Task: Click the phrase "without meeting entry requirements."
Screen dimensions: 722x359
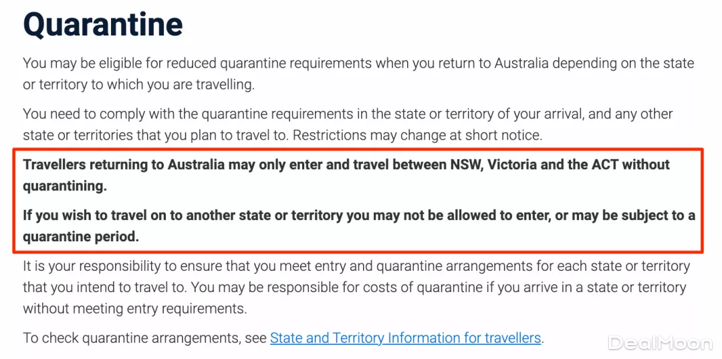Action: [x=134, y=309]
